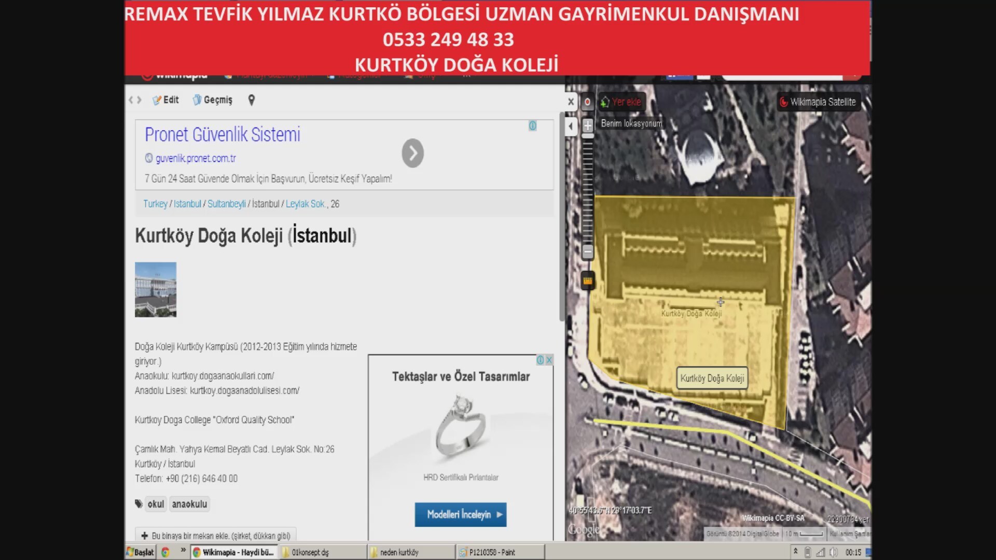Switch to Wikimapia taskbar window
Viewport: 996px width, 560px height.
click(x=234, y=552)
